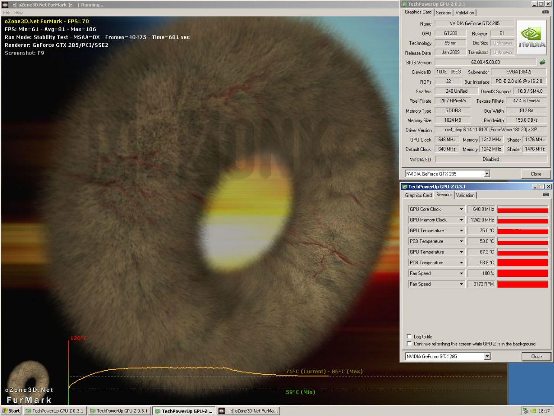Click the top GPU-Z window title icon
This screenshot has width=554, height=416.
(405, 4)
